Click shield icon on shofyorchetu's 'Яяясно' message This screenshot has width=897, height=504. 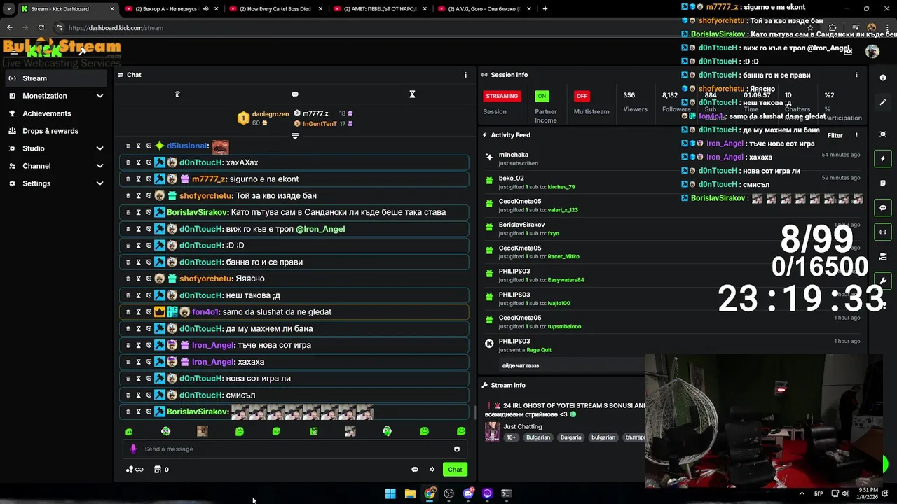coord(149,279)
